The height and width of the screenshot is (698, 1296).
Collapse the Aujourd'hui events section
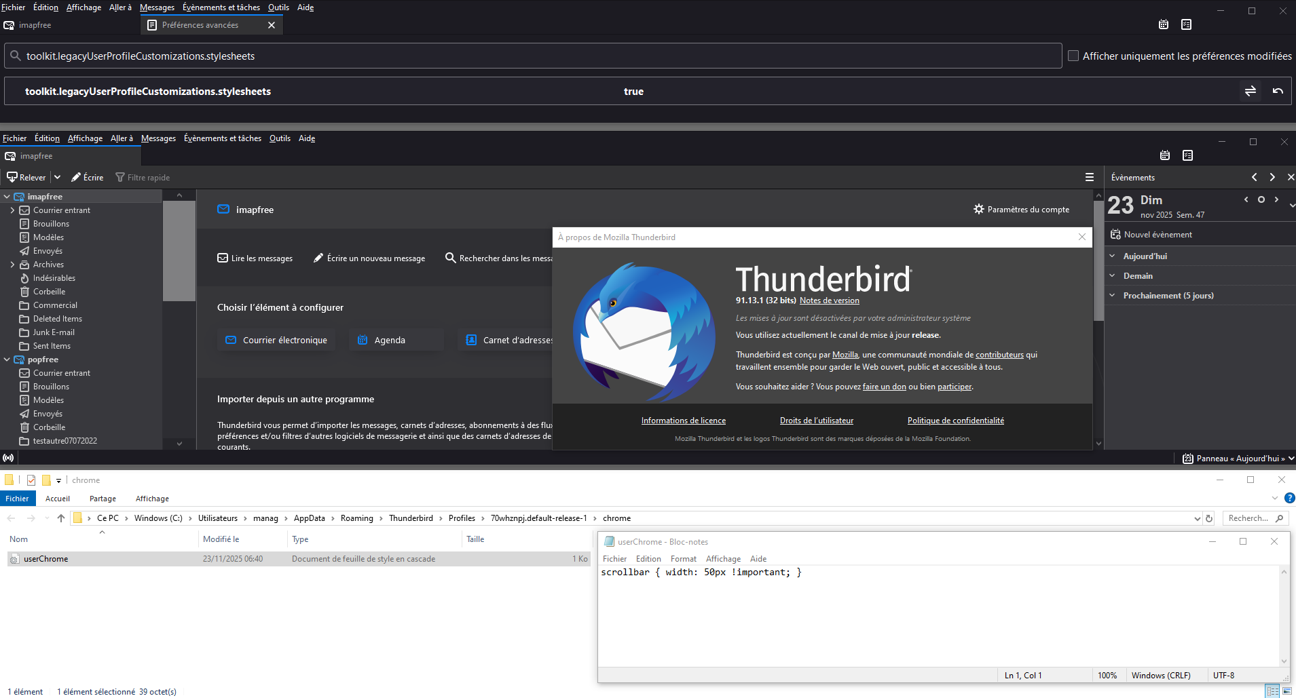pyautogui.click(x=1112, y=256)
